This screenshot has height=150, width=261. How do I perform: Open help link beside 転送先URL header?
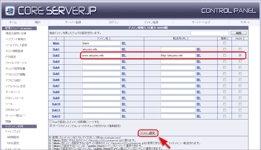click(x=188, y=38)
